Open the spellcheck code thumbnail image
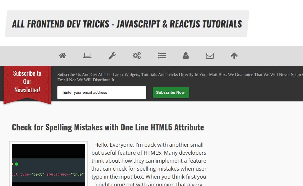The width and height of the screenshot is (303, 186). 49,165
